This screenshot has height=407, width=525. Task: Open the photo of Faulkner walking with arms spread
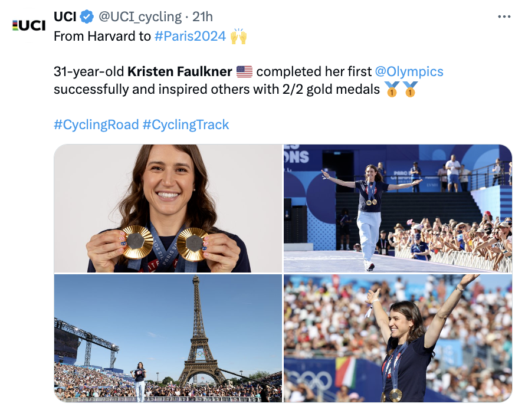click(398, 208)
